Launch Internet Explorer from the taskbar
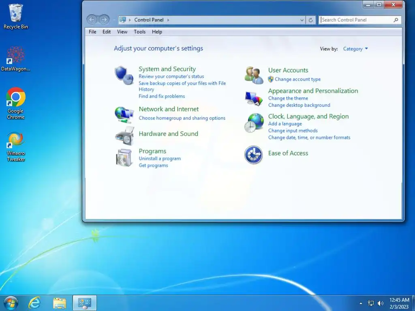This screenshot has height=311, width=415. (x=34, y=303)
